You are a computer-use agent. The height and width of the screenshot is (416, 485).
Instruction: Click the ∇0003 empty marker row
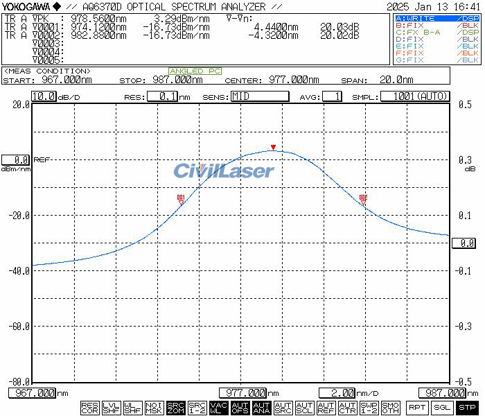click(x=48, y=44)
